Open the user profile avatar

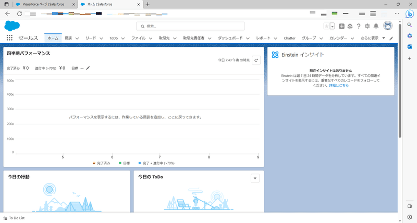[x=388, y=25]
